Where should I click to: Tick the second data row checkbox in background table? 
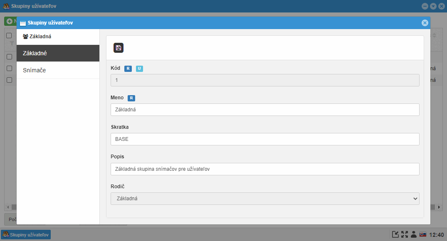(x=10, y=69)
